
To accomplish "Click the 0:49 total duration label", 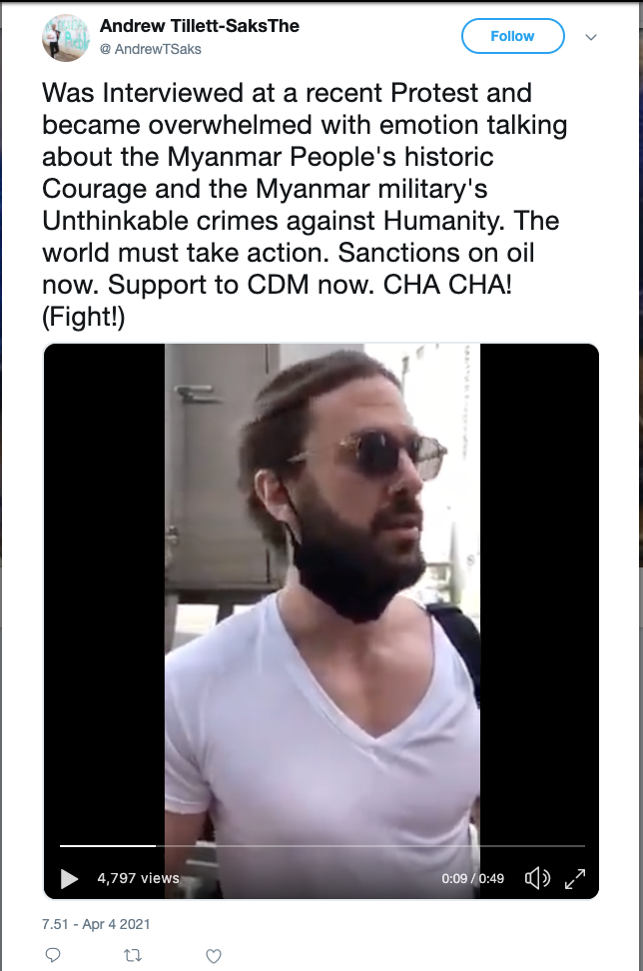I will [491, 879].
